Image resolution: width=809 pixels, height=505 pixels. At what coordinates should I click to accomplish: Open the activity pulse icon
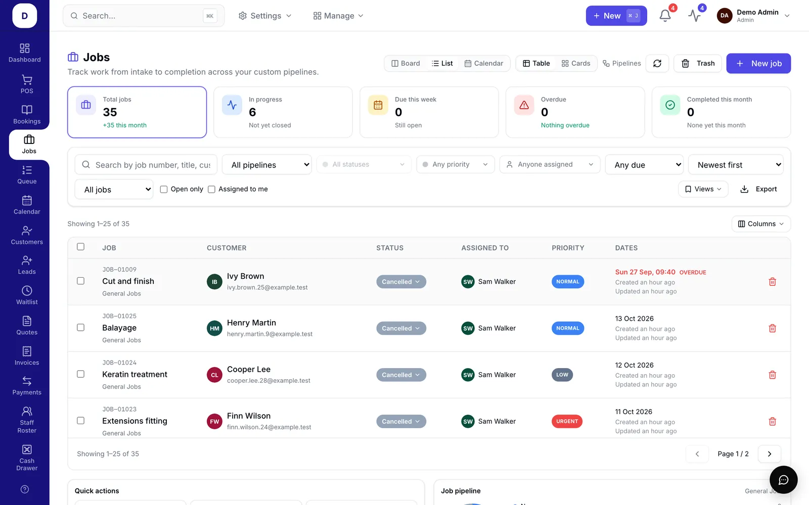(695, 16)
